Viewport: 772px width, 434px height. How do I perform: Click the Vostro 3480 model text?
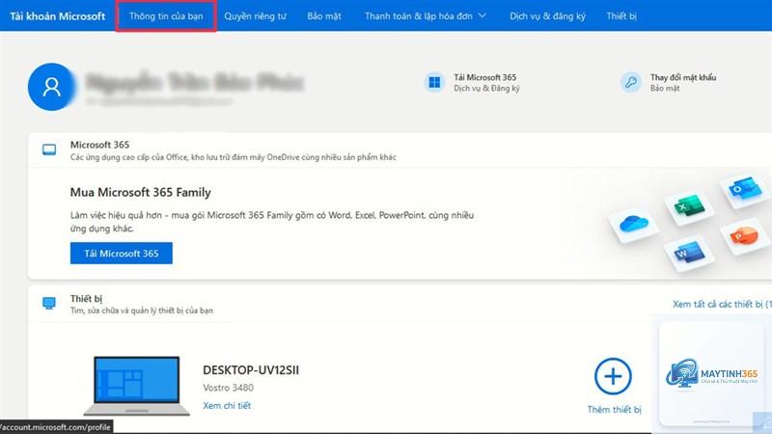tap(228, 388)
